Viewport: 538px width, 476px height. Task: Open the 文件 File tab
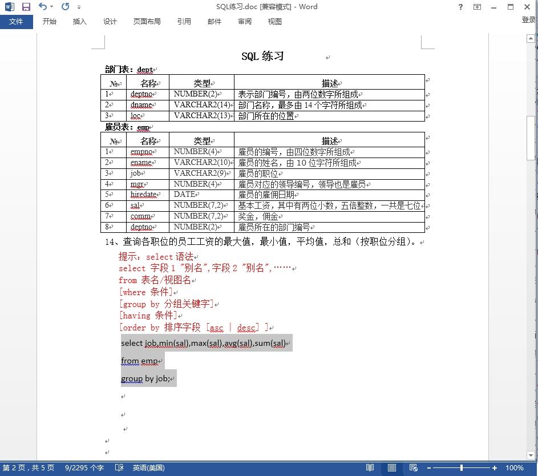(x=16, y=22)
